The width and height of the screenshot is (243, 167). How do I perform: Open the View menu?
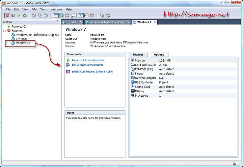tap(25, 9)
